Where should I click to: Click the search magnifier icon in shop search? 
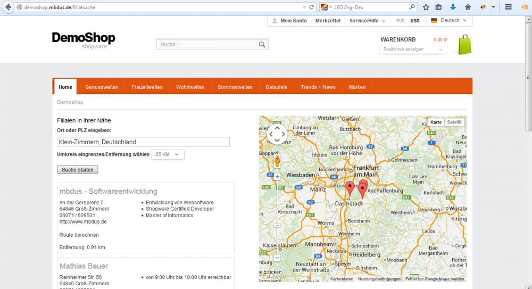(262, 45)
